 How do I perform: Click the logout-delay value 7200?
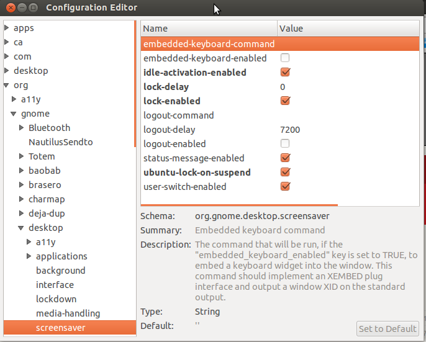290,130
